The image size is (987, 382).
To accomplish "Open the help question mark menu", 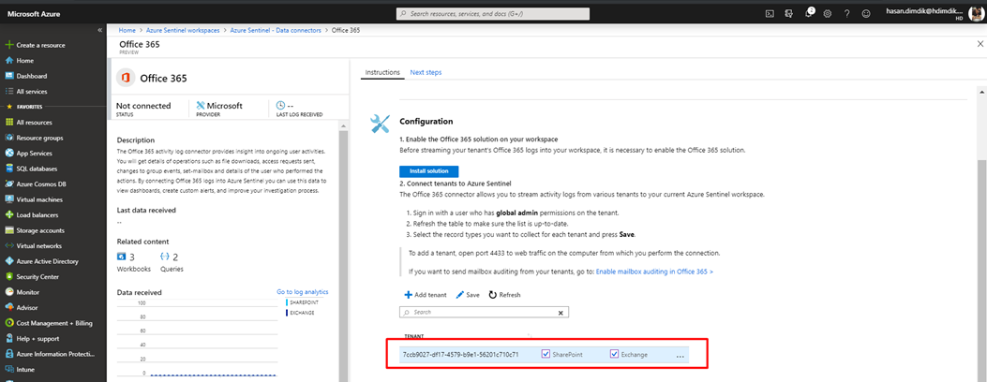I will [x=847, y=13].
